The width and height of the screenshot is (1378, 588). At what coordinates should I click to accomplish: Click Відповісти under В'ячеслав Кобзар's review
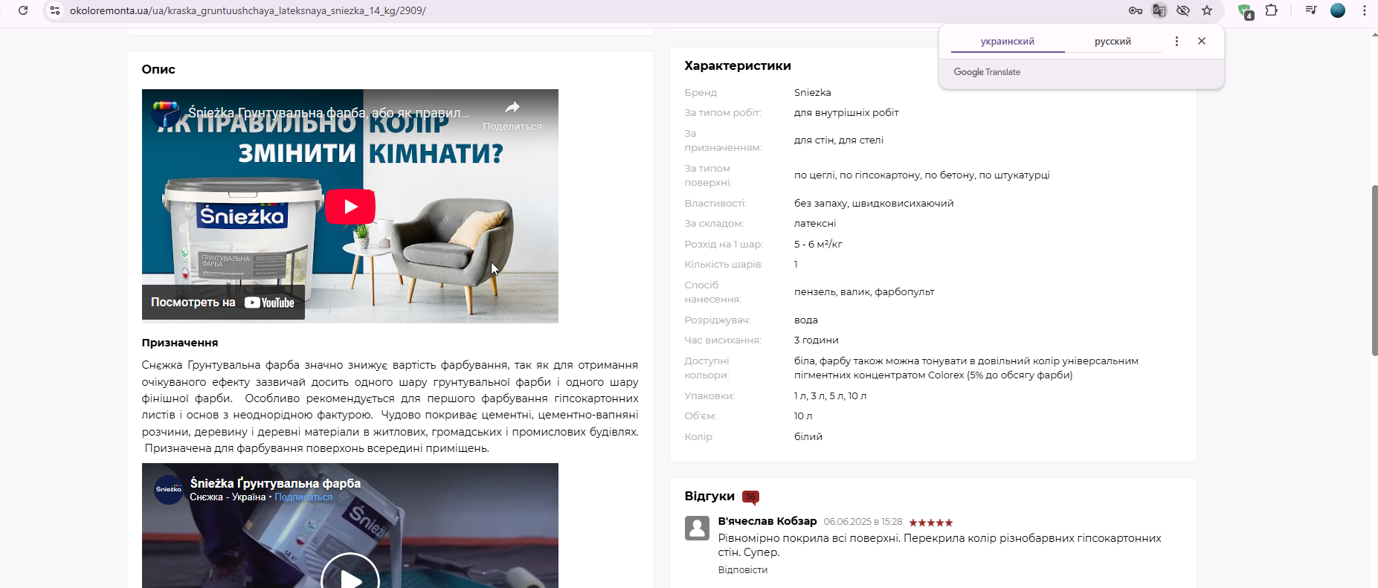pos(743,570)
